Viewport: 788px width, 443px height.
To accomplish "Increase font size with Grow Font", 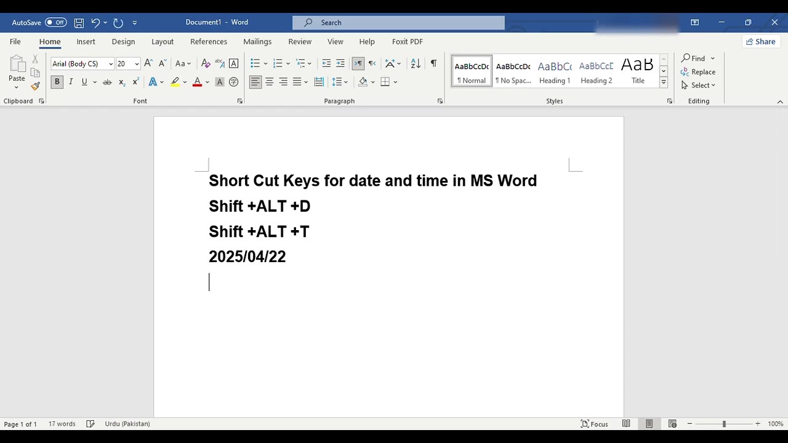I will click(x=148, y=63).
